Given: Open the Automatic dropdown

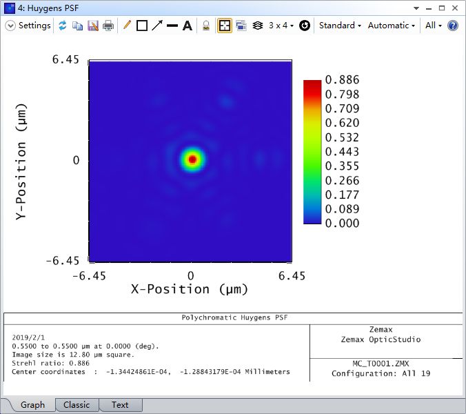Looking at the screenshot, I should click(392, 26).
